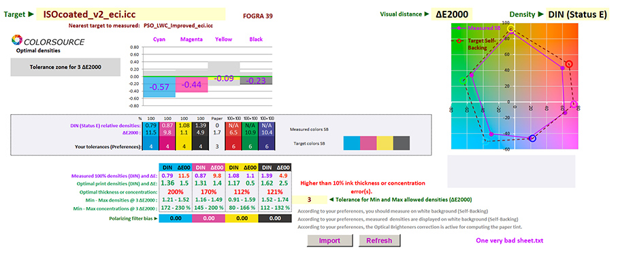
Task: Select the black Polarizing filter bias cell
Action: [275, 219]
